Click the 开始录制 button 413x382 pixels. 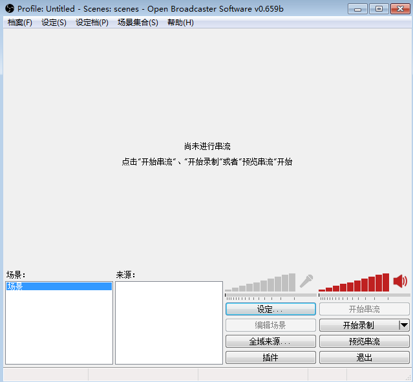pyautogui.click(x=359, y=325)
